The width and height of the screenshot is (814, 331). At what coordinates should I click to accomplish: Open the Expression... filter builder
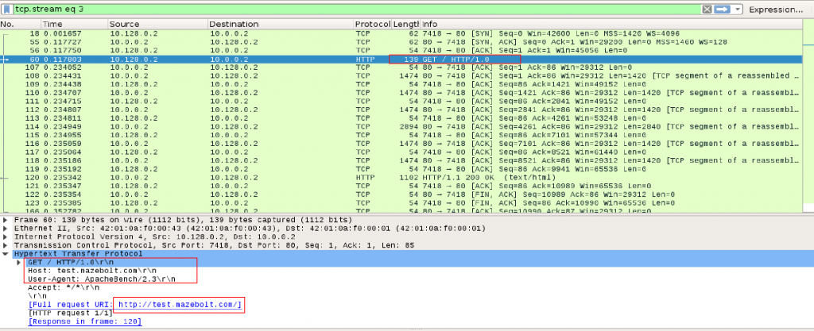(776, 10)
